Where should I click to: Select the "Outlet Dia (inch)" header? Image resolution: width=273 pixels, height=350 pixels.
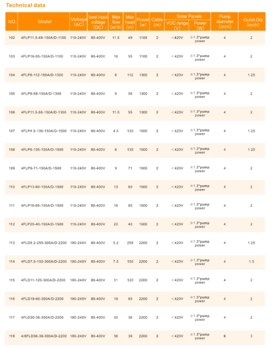[252, 22]
